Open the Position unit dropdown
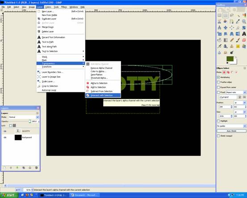247x198 pixels. 240,103
